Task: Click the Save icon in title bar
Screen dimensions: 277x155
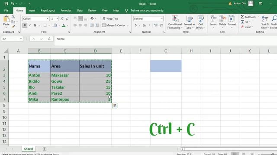Action: [6, 3]
